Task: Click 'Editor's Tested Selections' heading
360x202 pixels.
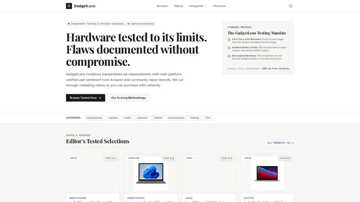Action: point(97,141)
